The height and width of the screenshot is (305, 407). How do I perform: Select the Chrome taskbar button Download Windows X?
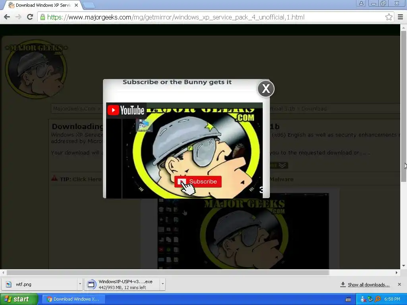tap(74, 299)
